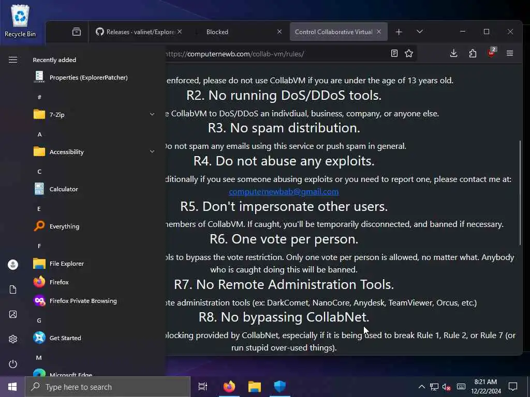
Task: Click the 'R8. No bypassing CollabNet.' heading
Action: coord(284,317)
